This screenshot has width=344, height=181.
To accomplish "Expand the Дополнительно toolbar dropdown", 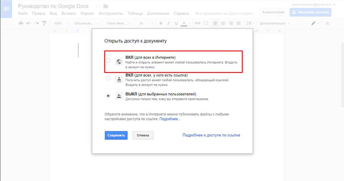I will [274, 23].
